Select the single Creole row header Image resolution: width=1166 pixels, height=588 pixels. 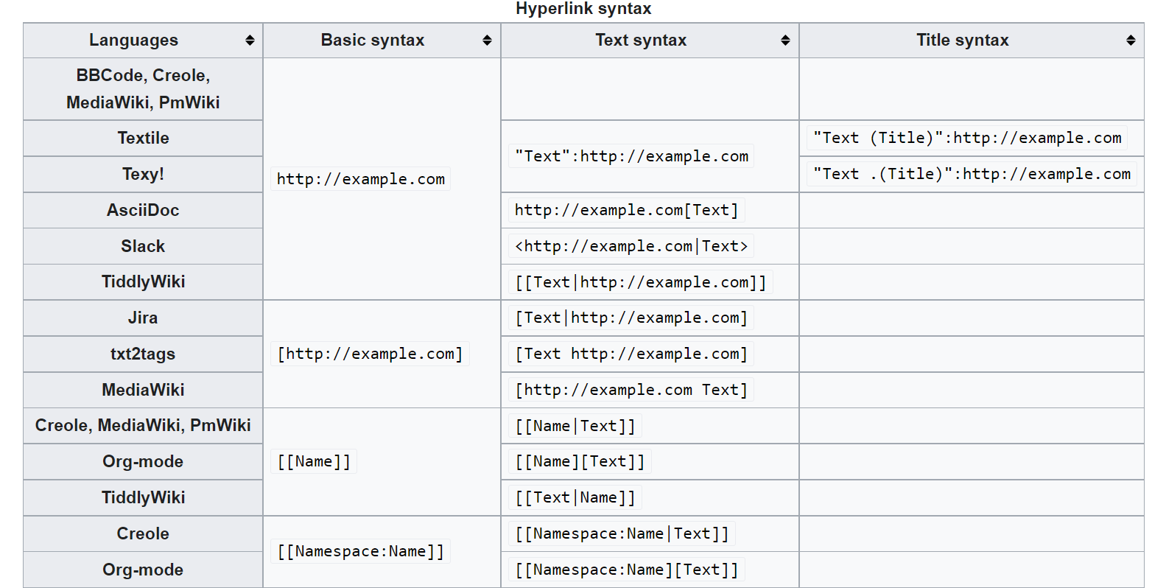(x=143, y=534)
